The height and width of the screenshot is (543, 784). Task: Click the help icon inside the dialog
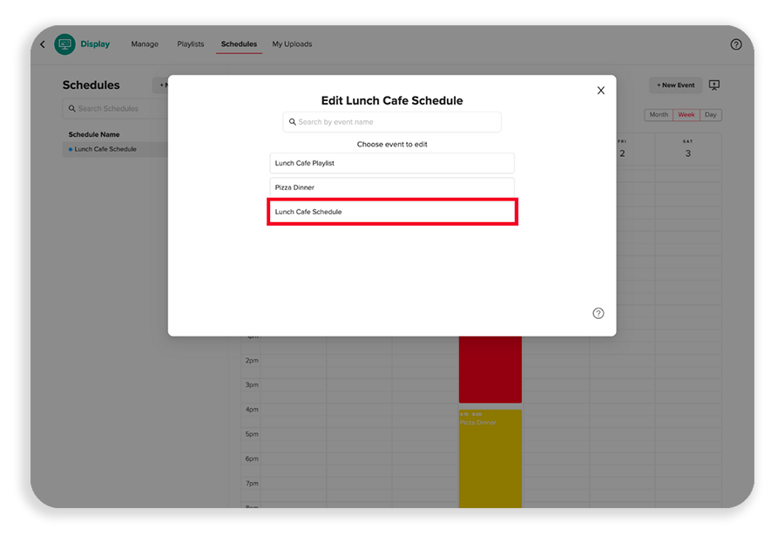598,313
